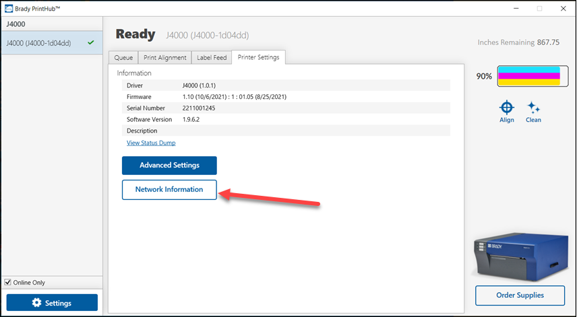Toggle the Online Only checkbox
Viewport: 577px width, 317px height.
8,283
